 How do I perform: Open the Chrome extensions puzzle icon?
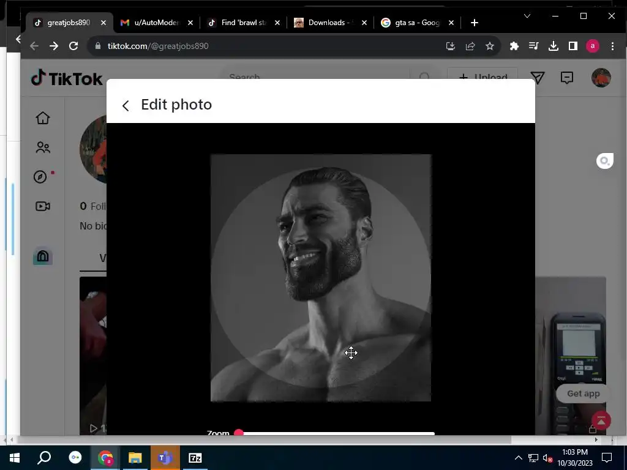[514, 46]
